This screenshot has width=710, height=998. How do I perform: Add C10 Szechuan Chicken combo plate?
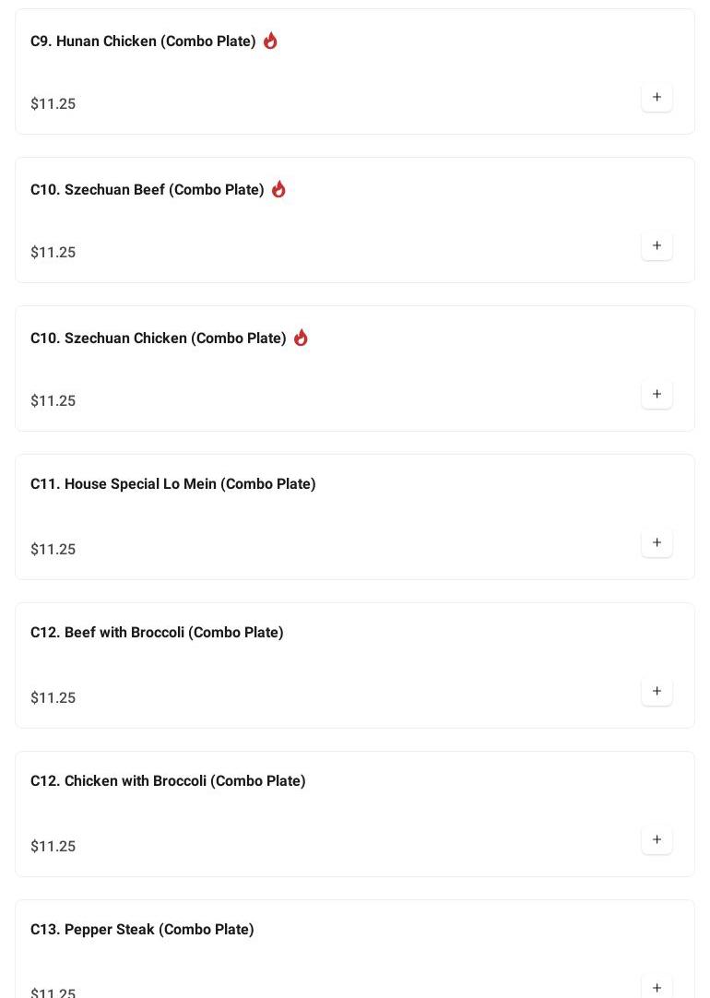tap(657, 395)
